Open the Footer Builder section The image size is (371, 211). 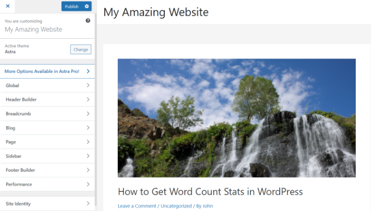tap(47, 170)
